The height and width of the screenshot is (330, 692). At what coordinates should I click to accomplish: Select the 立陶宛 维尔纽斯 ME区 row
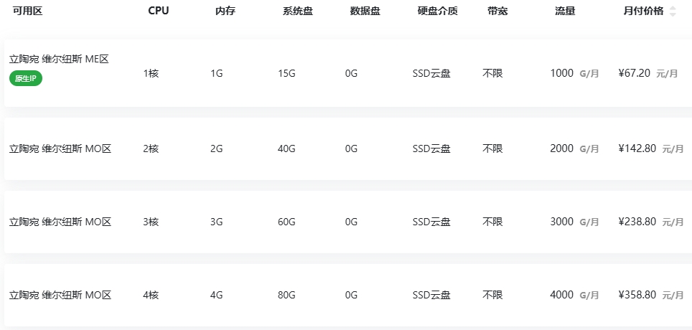point(348,73)
